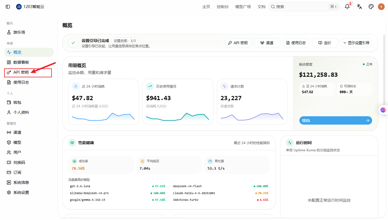Click the pulse icon on 请求计数 card
The image size is (388, 220).
click(x=224, y=86)
